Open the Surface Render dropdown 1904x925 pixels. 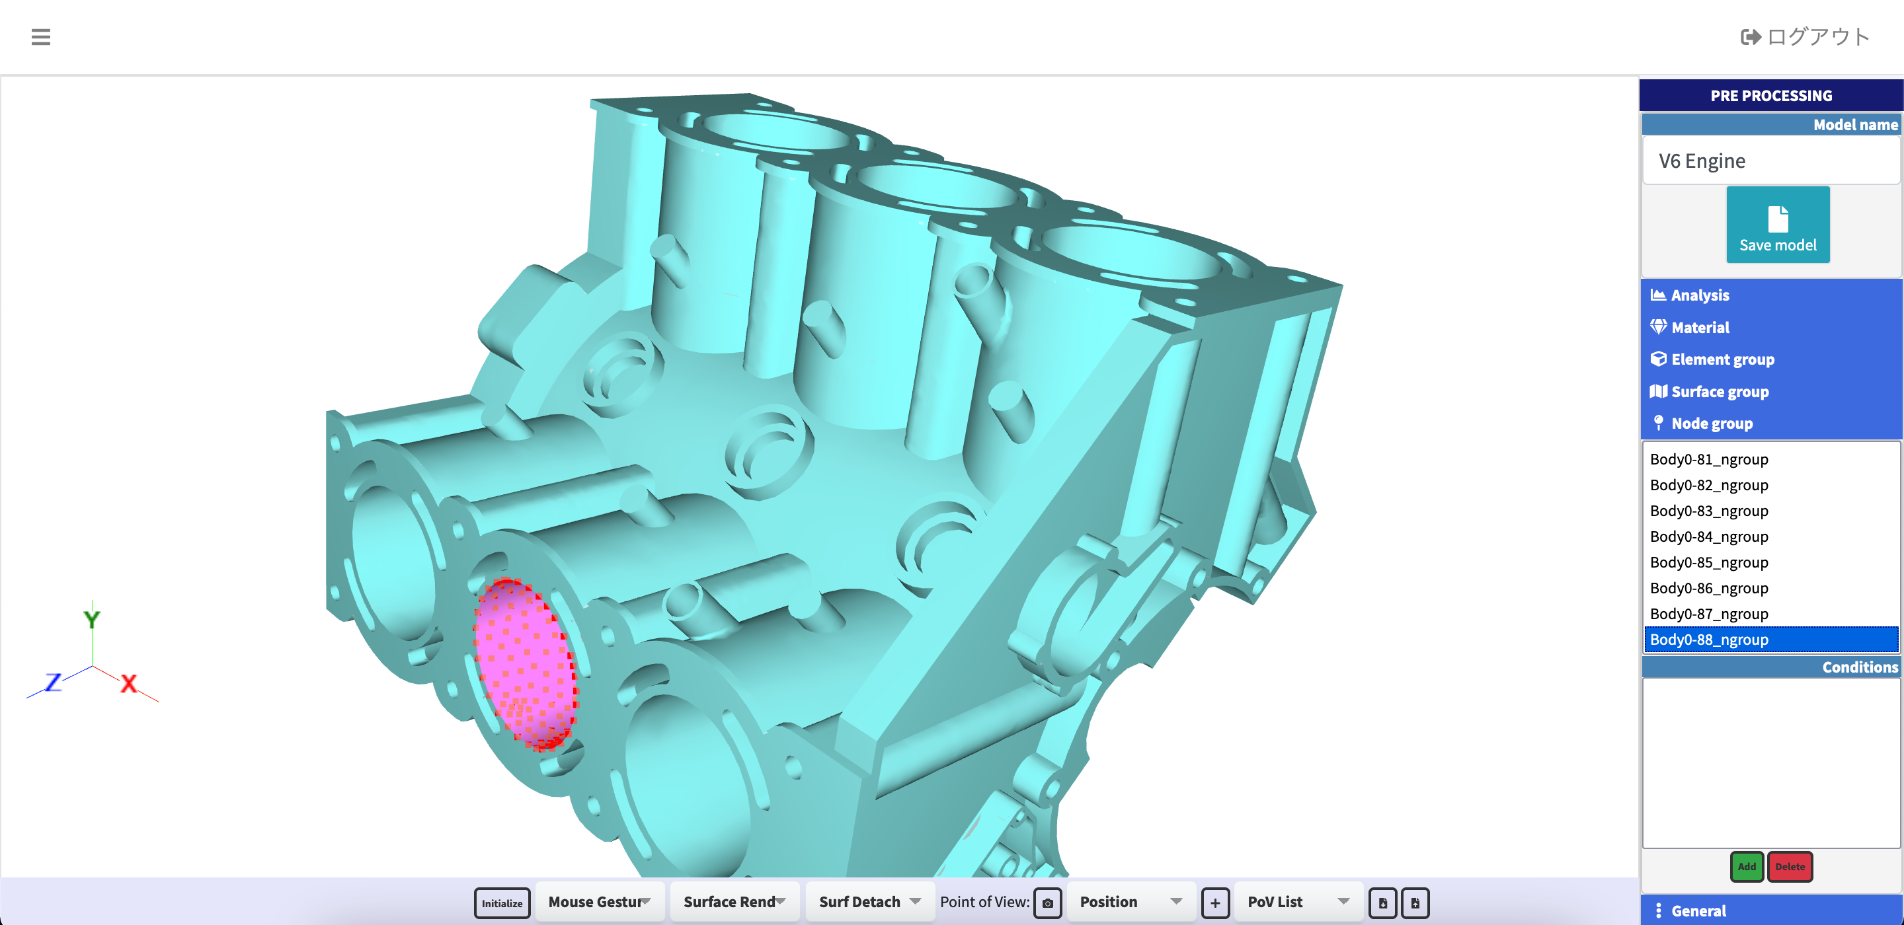[x=734, y=901]
